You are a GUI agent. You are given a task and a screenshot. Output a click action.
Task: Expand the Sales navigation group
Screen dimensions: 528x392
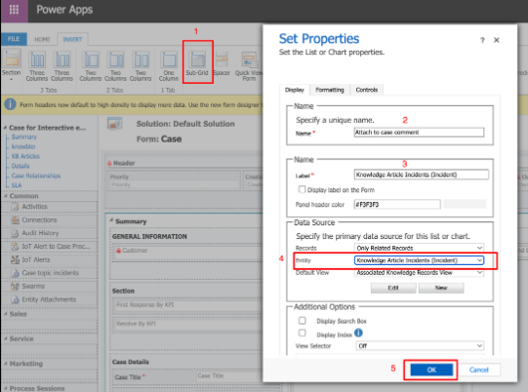tap(6, 314)
